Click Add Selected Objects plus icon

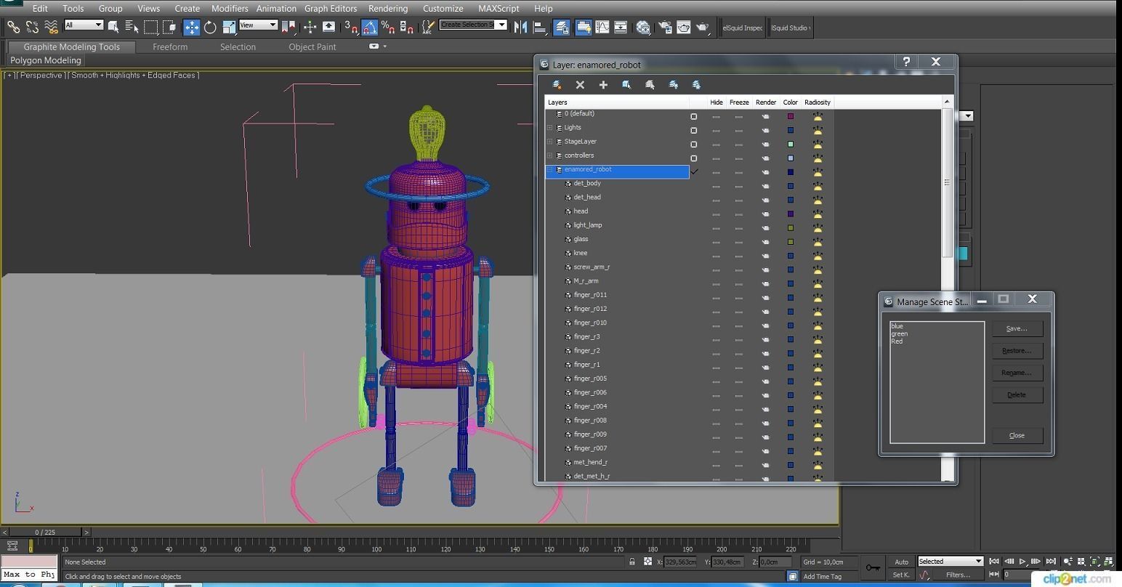coord(603,84)
